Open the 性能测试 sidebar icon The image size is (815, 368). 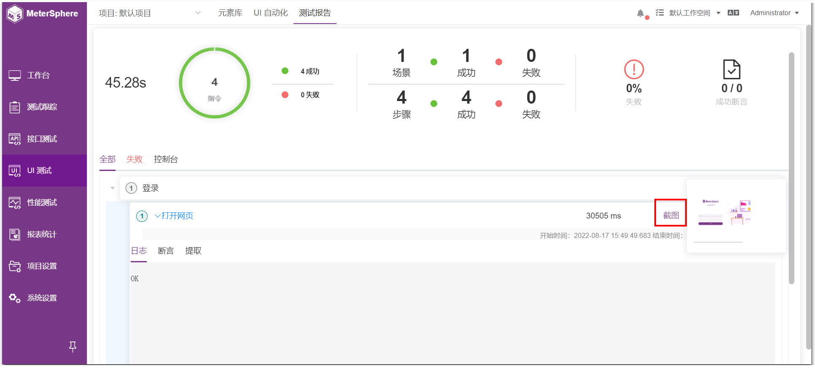point(15,203)
